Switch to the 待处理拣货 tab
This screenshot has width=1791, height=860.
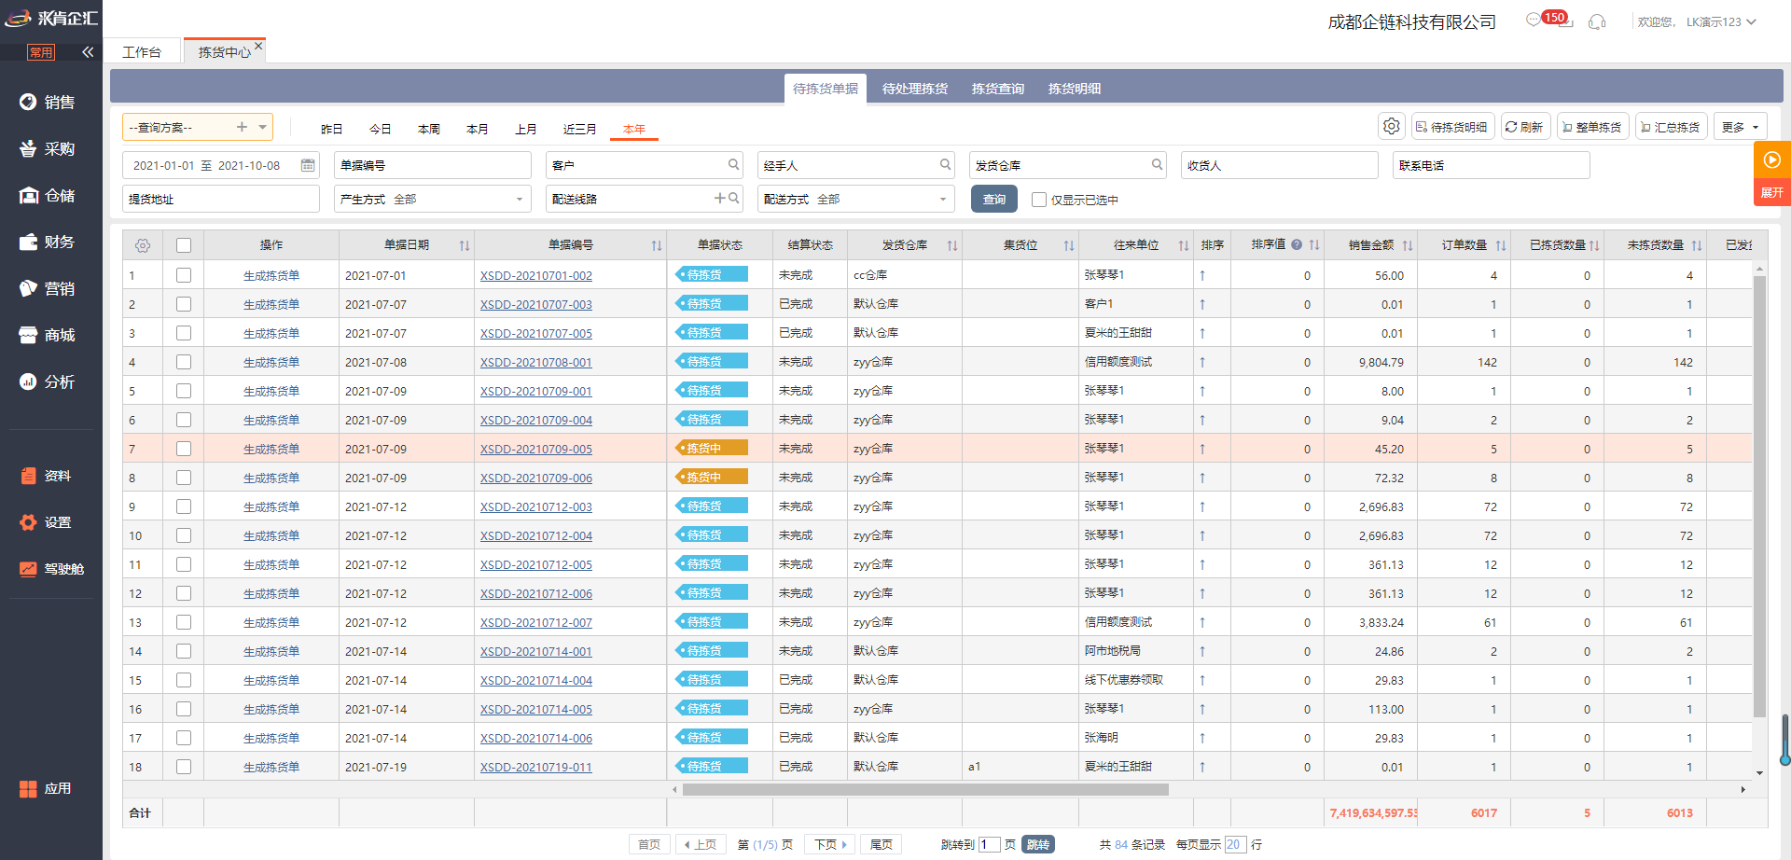coord(914,89)
